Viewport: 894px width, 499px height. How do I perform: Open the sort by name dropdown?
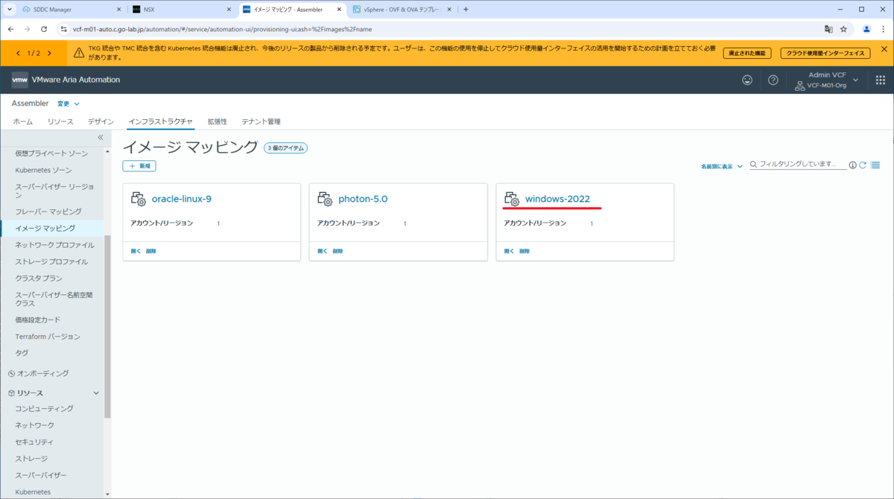[x=721, y=166]
